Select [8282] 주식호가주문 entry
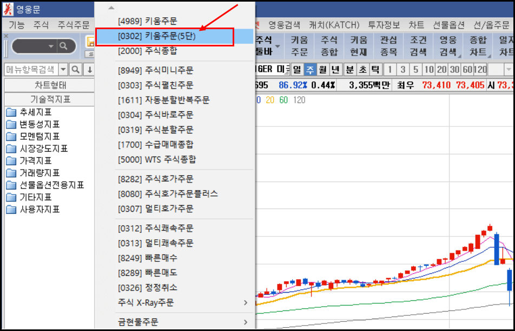The height and width of the screenshot is (331, 515). (175, 179)
